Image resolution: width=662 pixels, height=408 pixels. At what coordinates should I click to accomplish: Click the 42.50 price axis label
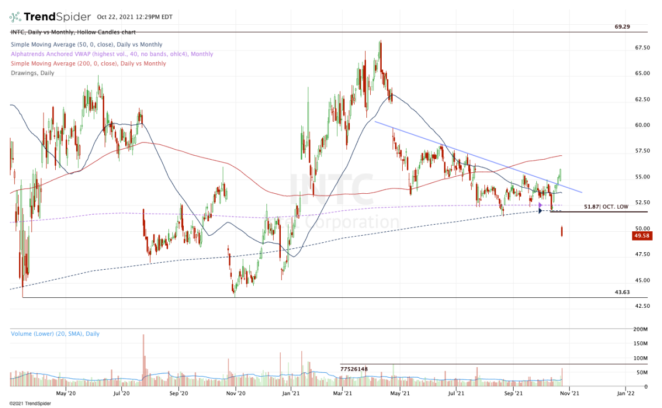click(x=643, y=306)
